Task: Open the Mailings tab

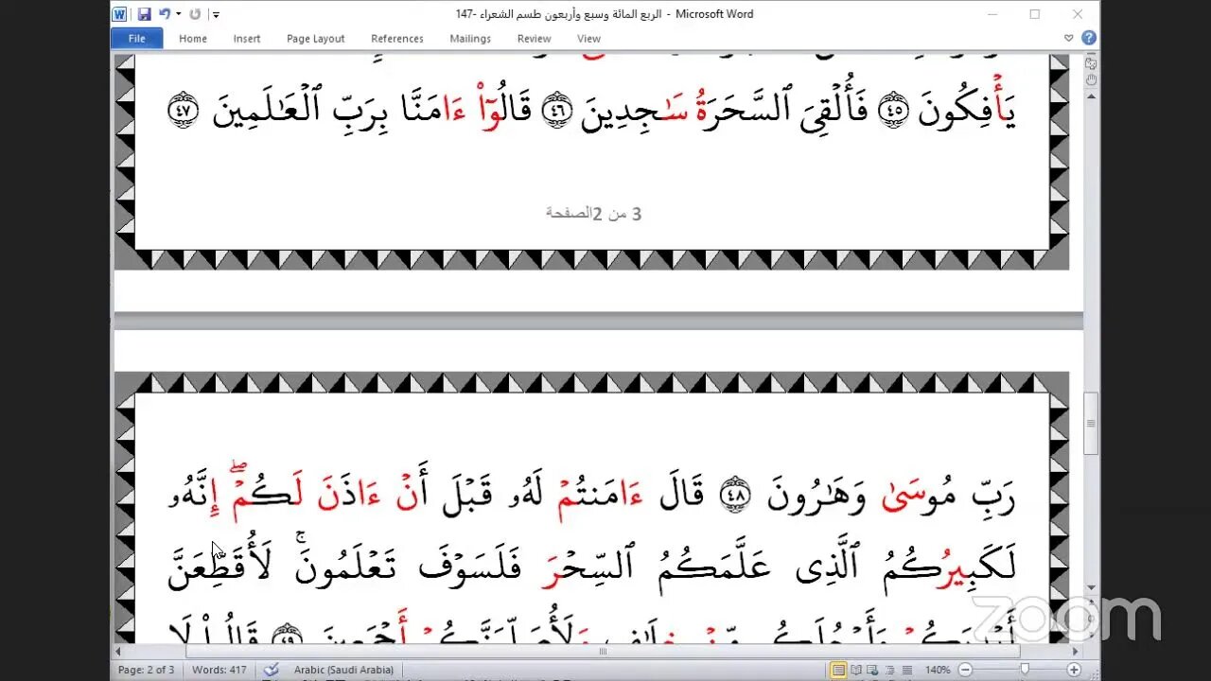Action: point(470,39)
